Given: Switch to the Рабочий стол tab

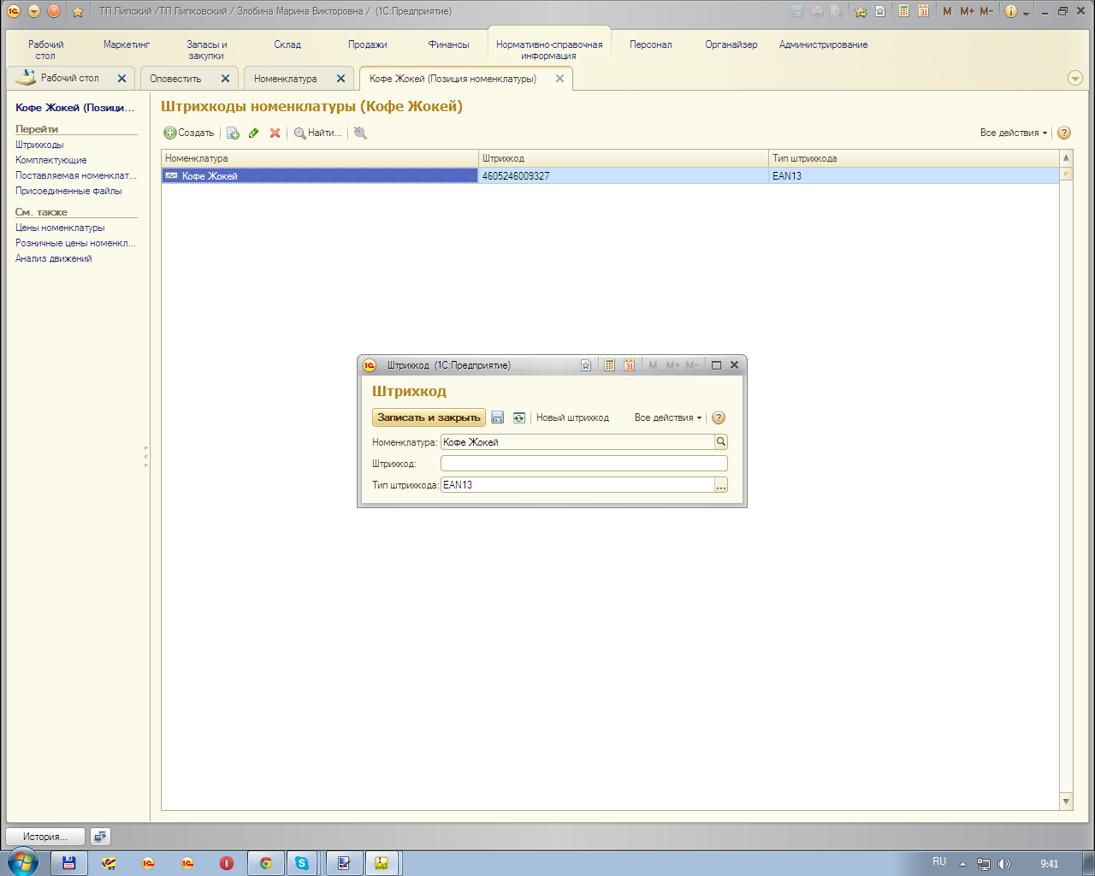Looking at the screenshot, I should pyautogui.click(x=70, y=78).
